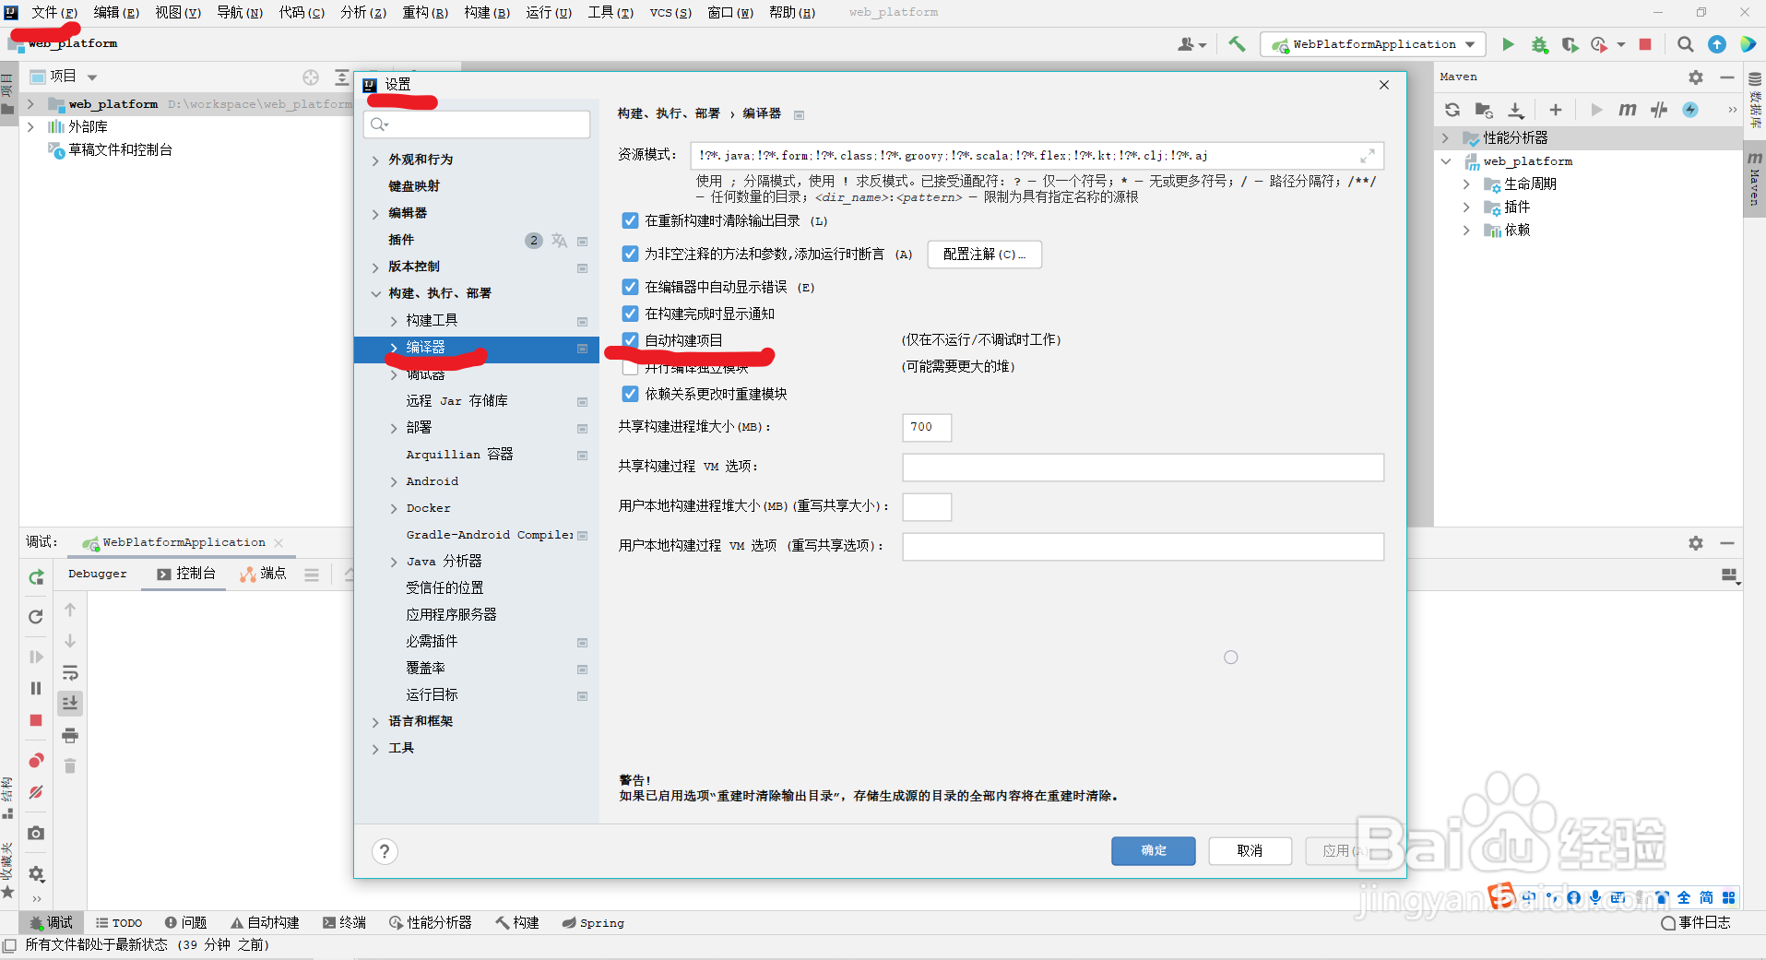Click the 确定 button to apply settings
This screenshot has width=1766, height=960.
(1153, 850)
